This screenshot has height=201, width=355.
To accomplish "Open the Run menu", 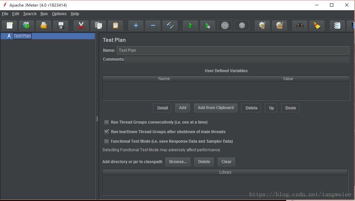I will point(44,14).
